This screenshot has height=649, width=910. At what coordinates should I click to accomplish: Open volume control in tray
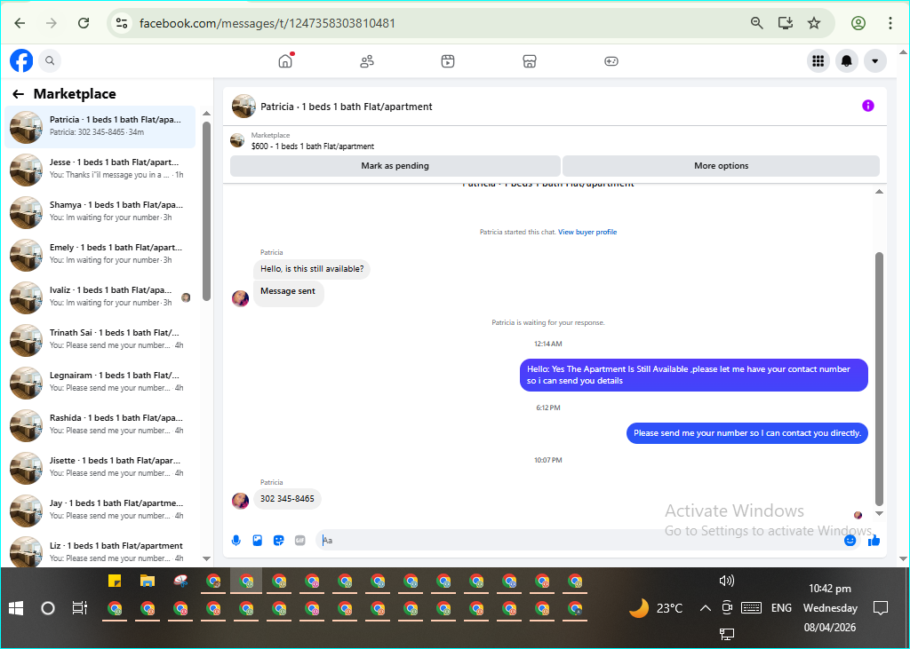pos(726,581)
